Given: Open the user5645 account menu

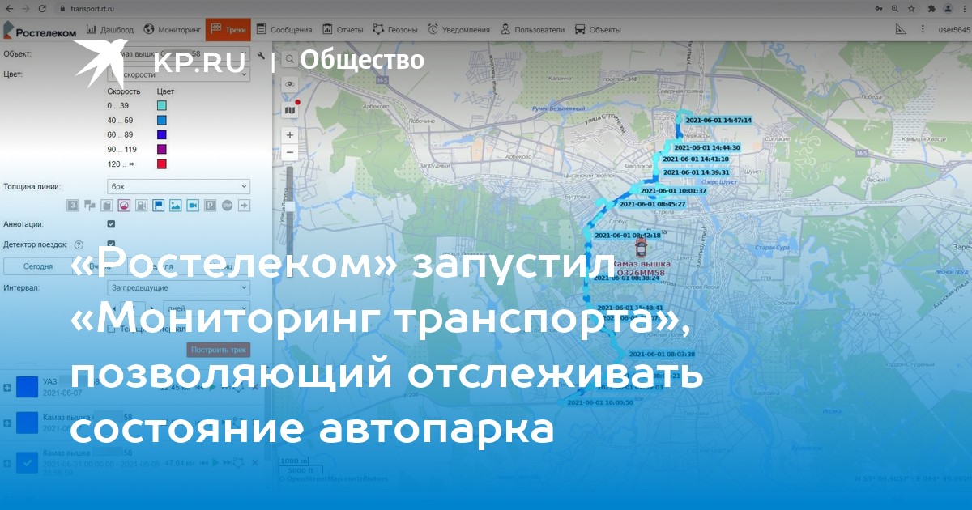Looking at the screenshot, I should click(x=954, y=30).
